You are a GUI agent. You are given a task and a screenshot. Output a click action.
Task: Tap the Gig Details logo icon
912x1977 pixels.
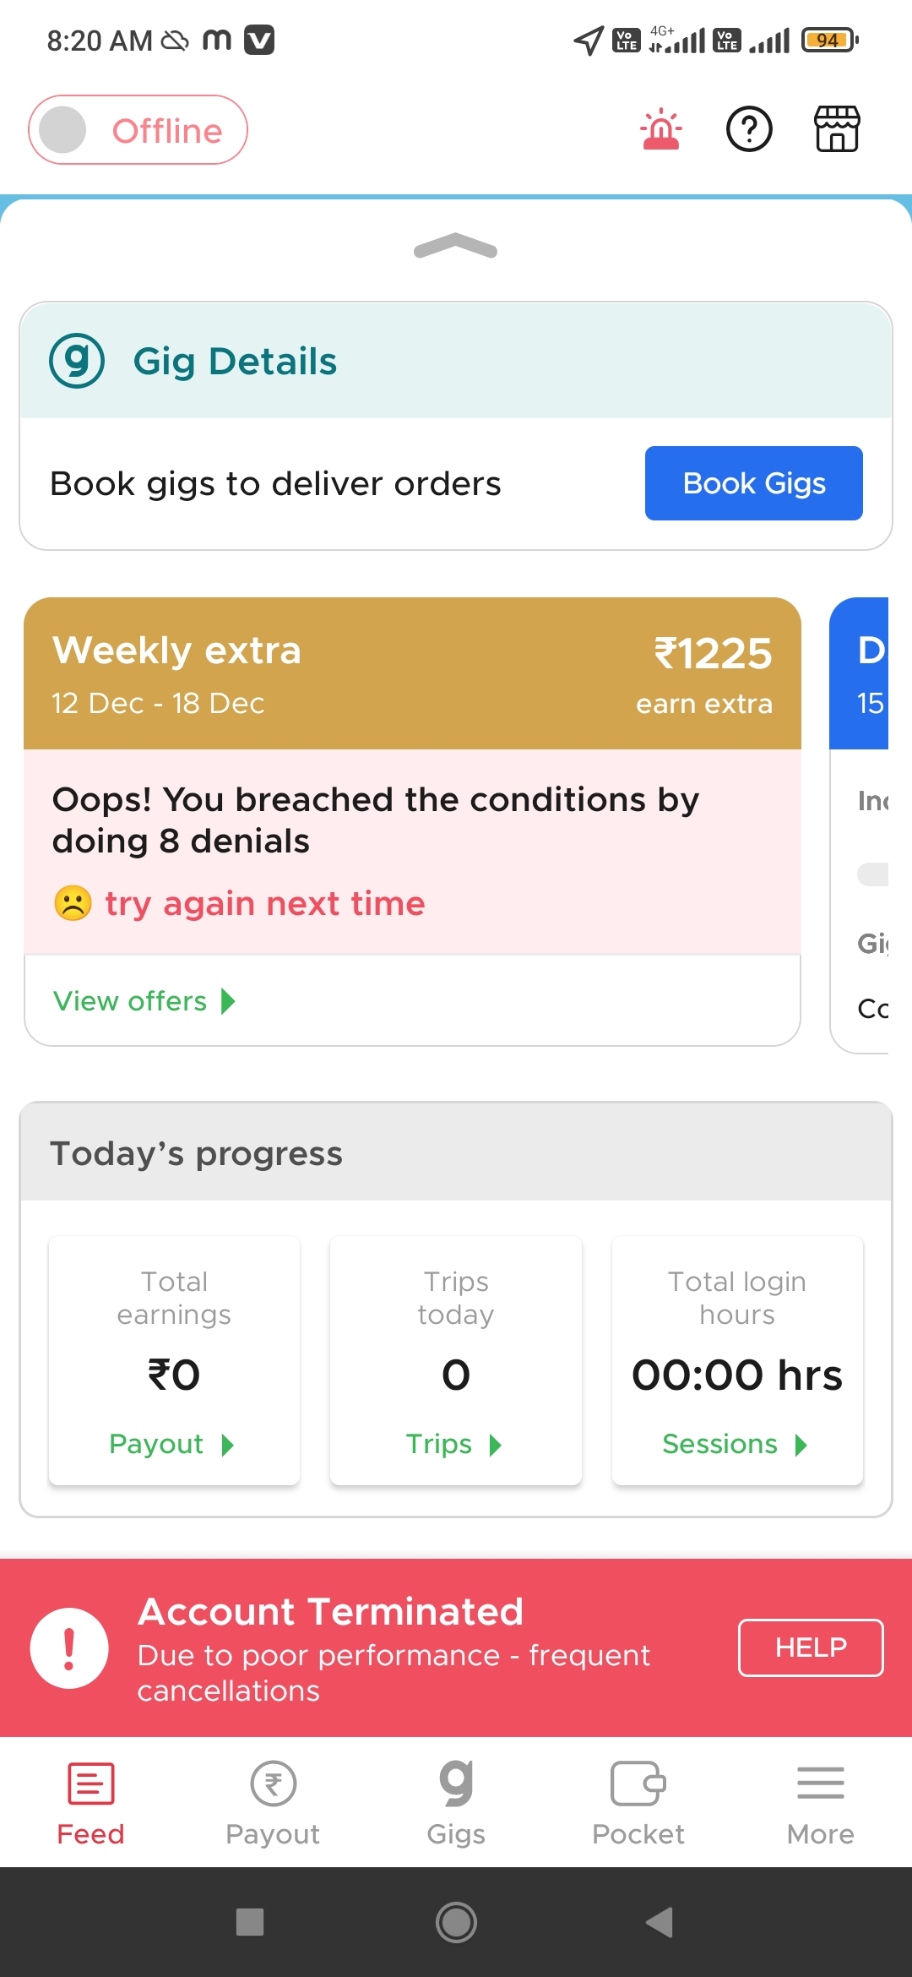(x=77, y=361)
